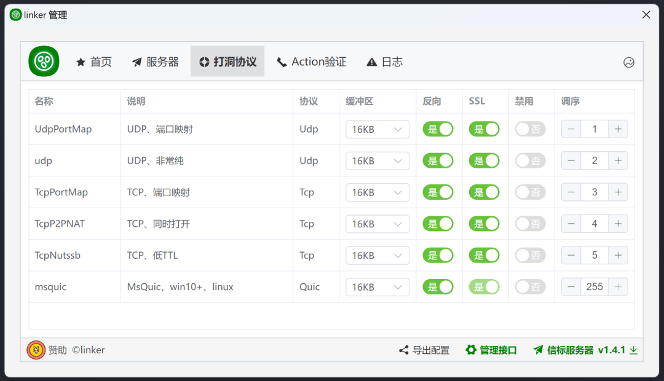Click the ©linker link
Screen dimensions: 664x381
tap(88, 350)
